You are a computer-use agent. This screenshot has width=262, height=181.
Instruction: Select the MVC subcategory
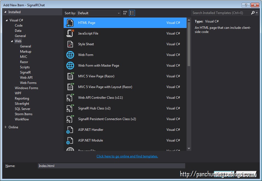tap(24, 56)
